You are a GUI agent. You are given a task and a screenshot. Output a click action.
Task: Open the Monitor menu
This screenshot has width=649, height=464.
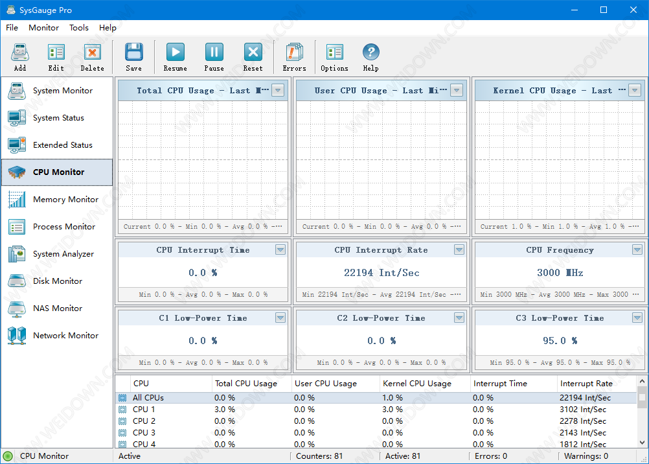[43, 28]
